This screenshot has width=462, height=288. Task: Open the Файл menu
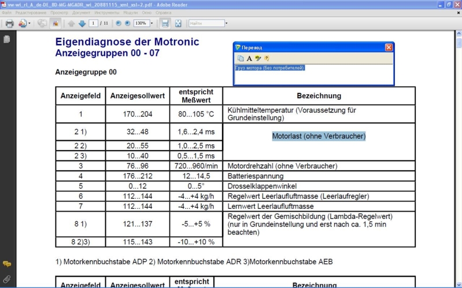click(x=6, y=13)
